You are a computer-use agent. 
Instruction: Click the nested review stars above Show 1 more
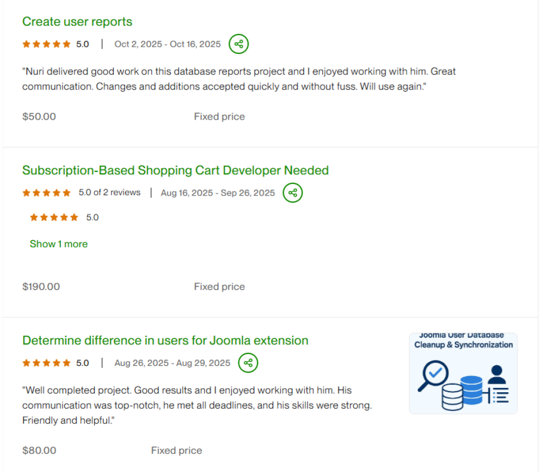[x=54, y=218]
